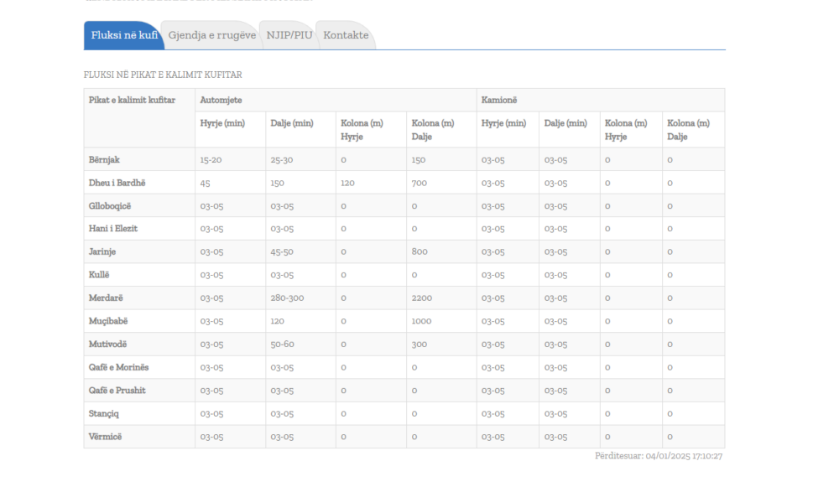Click the Përditesuar timestamp text
The image size is (839, 487).
(x=659, y=456)
